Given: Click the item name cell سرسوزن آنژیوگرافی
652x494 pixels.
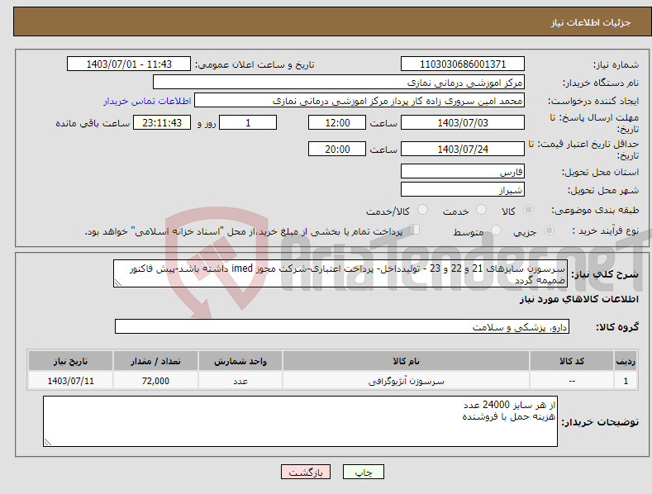Looking at the screenshot, I should [x=406, y=381].
